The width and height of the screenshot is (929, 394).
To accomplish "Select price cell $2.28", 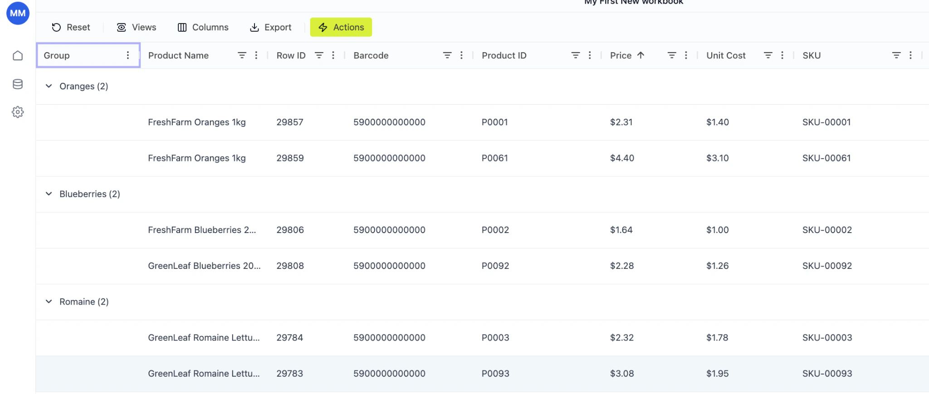I will click(622, 266).
